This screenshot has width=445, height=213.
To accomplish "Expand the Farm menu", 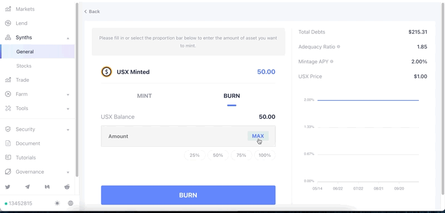I will [x=68, y=95].
